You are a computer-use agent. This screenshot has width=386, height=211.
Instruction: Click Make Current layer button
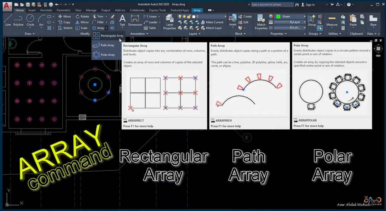[x=212, y=22]
